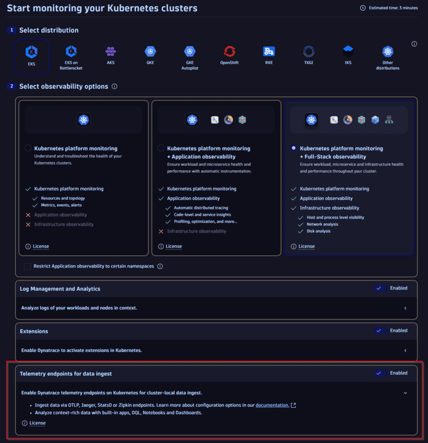Open the documentation link for telemetry configuration

pyautogui.click(x=272, y=405)
